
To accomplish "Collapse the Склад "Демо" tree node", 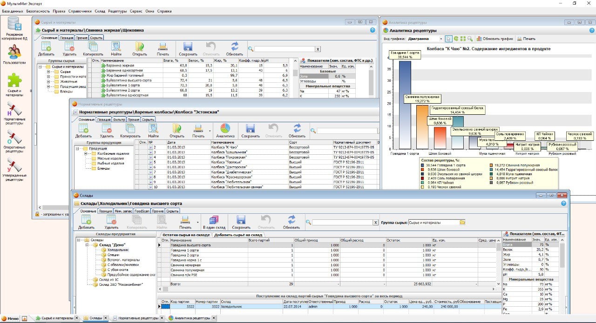I will [87, 244].
